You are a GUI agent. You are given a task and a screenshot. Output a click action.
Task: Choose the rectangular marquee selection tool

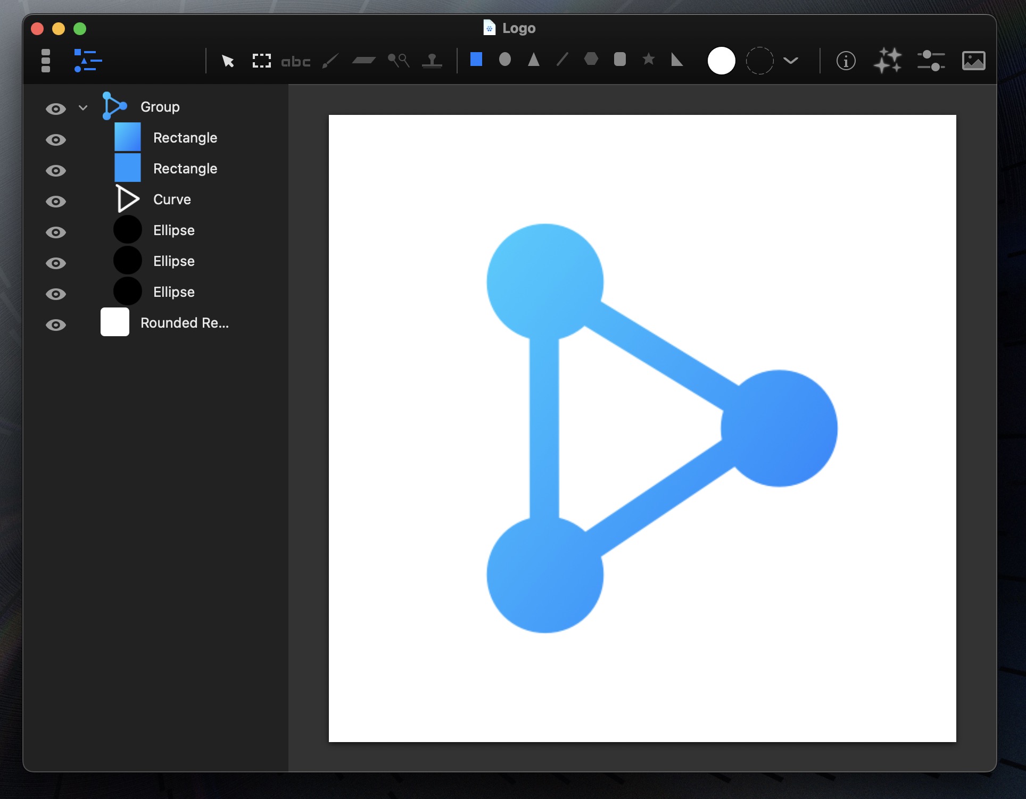click(261, 61)
